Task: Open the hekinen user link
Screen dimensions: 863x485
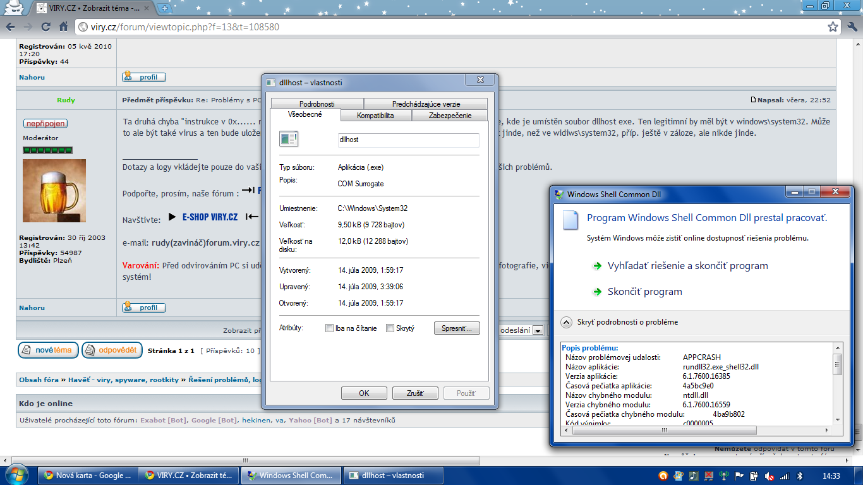Action: coord(256,420)
